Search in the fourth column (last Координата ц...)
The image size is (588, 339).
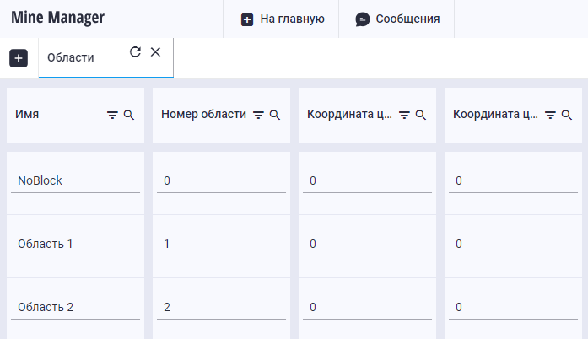tap(567, 115)
